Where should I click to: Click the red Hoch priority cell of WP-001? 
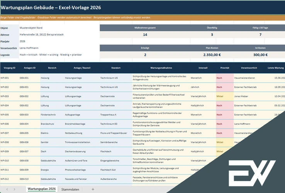point(225,78)
